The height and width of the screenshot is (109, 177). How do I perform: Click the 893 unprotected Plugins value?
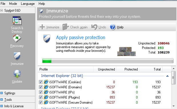click(112, 97)
